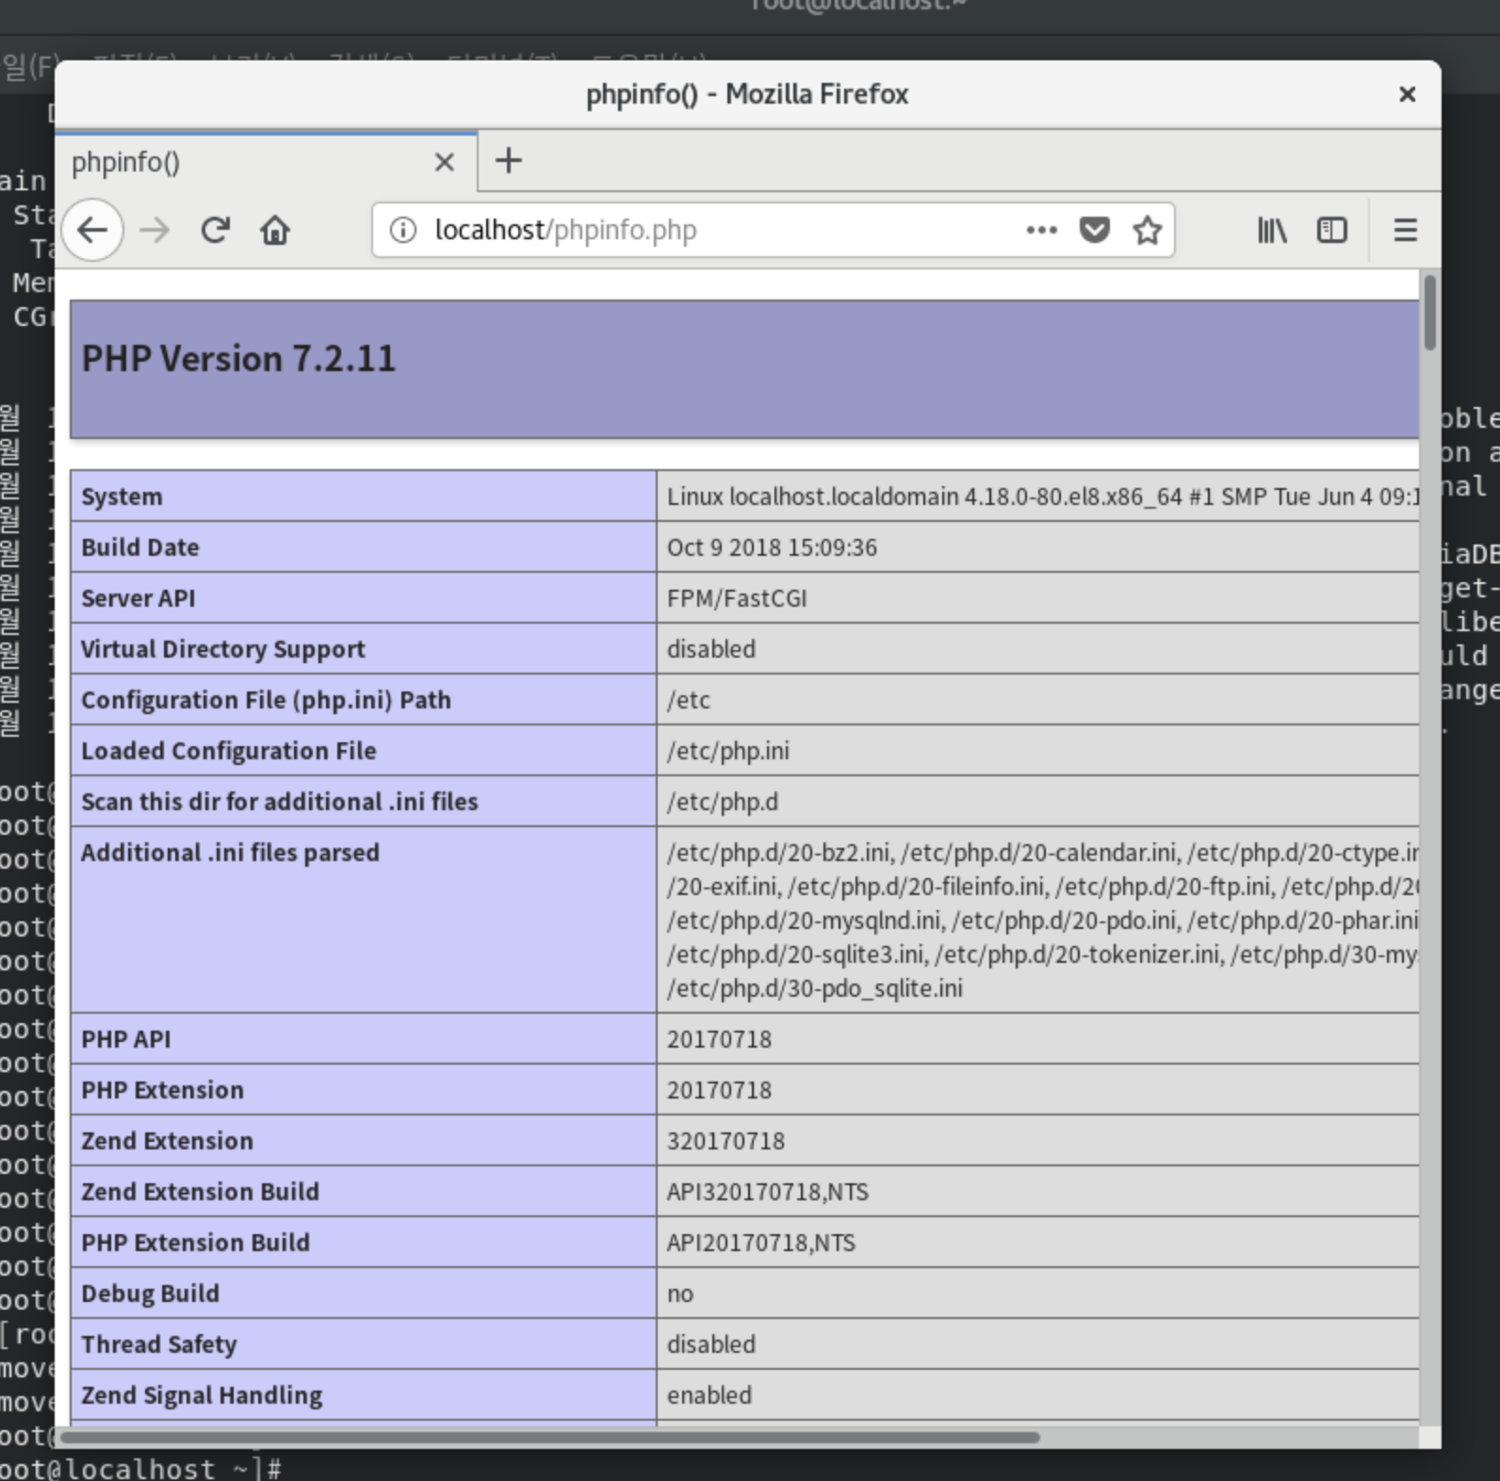Image resolution: width=1500 pixels, height=1481 pixels.
Task: Click the API320170718,NTS value
Action: (x=768, y=1192)
